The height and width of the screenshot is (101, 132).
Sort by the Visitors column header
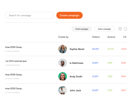pyautogui.click(x=96, y=37)
